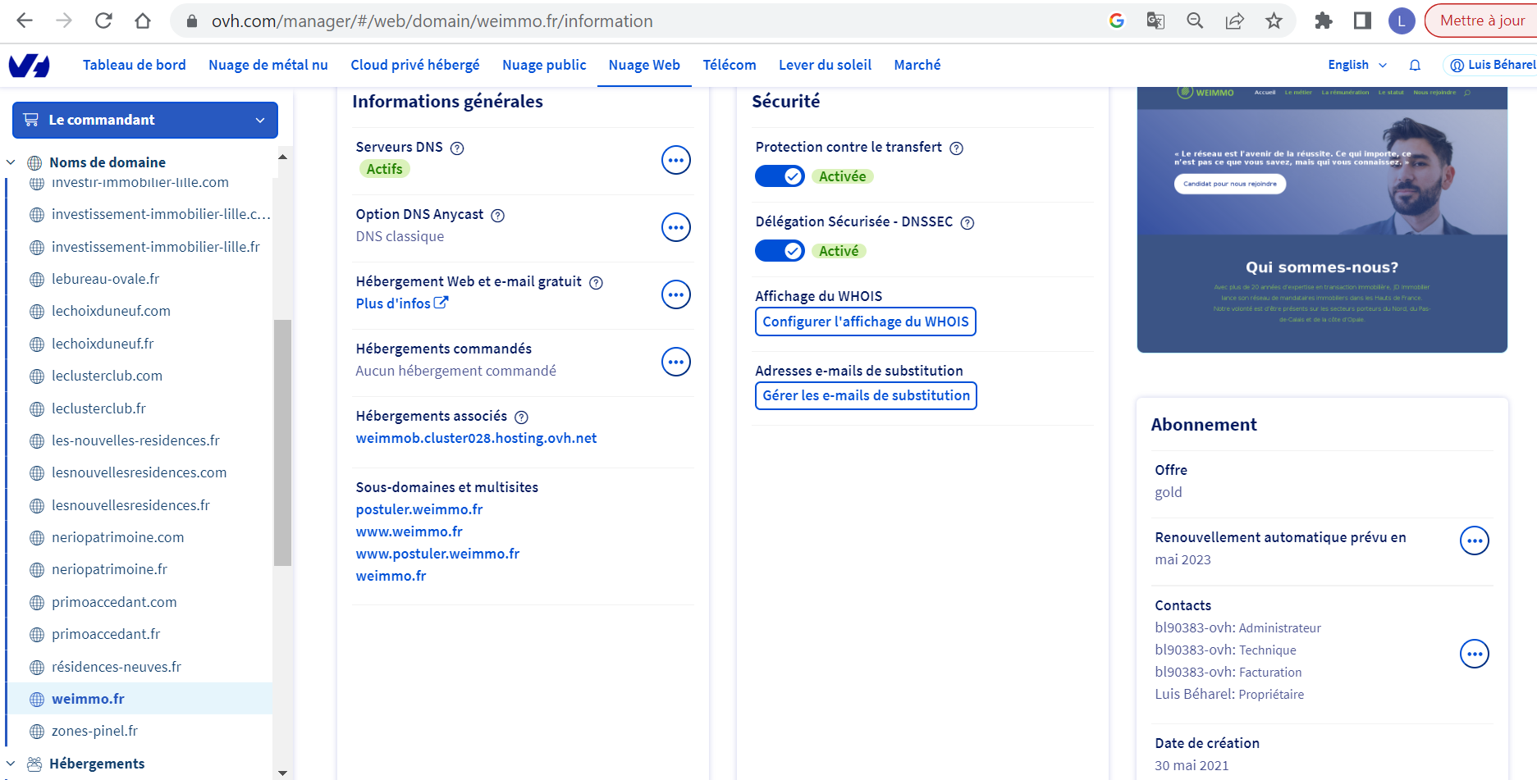The height and width of the screenshot is (780, 1537).
Task: Click the WEIMMO website preview thumbnail
Action: pyautogui.click(x=1321, y=220)
